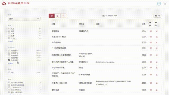Click the 出版 column header

click(x=98, y=24)
